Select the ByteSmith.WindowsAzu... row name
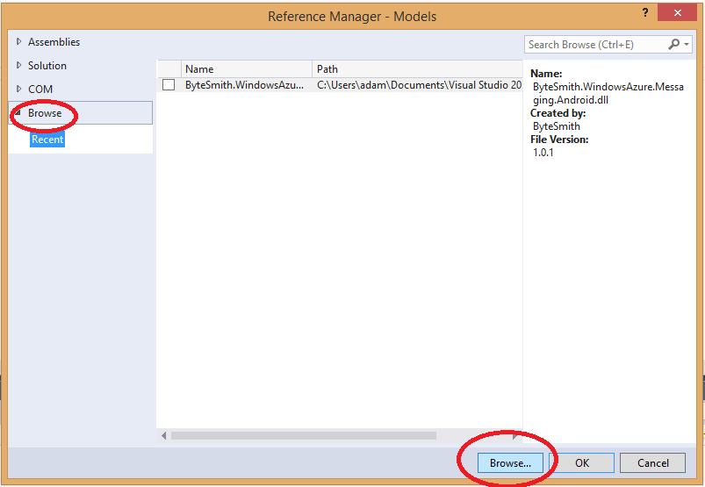The width and height of the screenshot is (705, 487). click(x=244, y=85)
